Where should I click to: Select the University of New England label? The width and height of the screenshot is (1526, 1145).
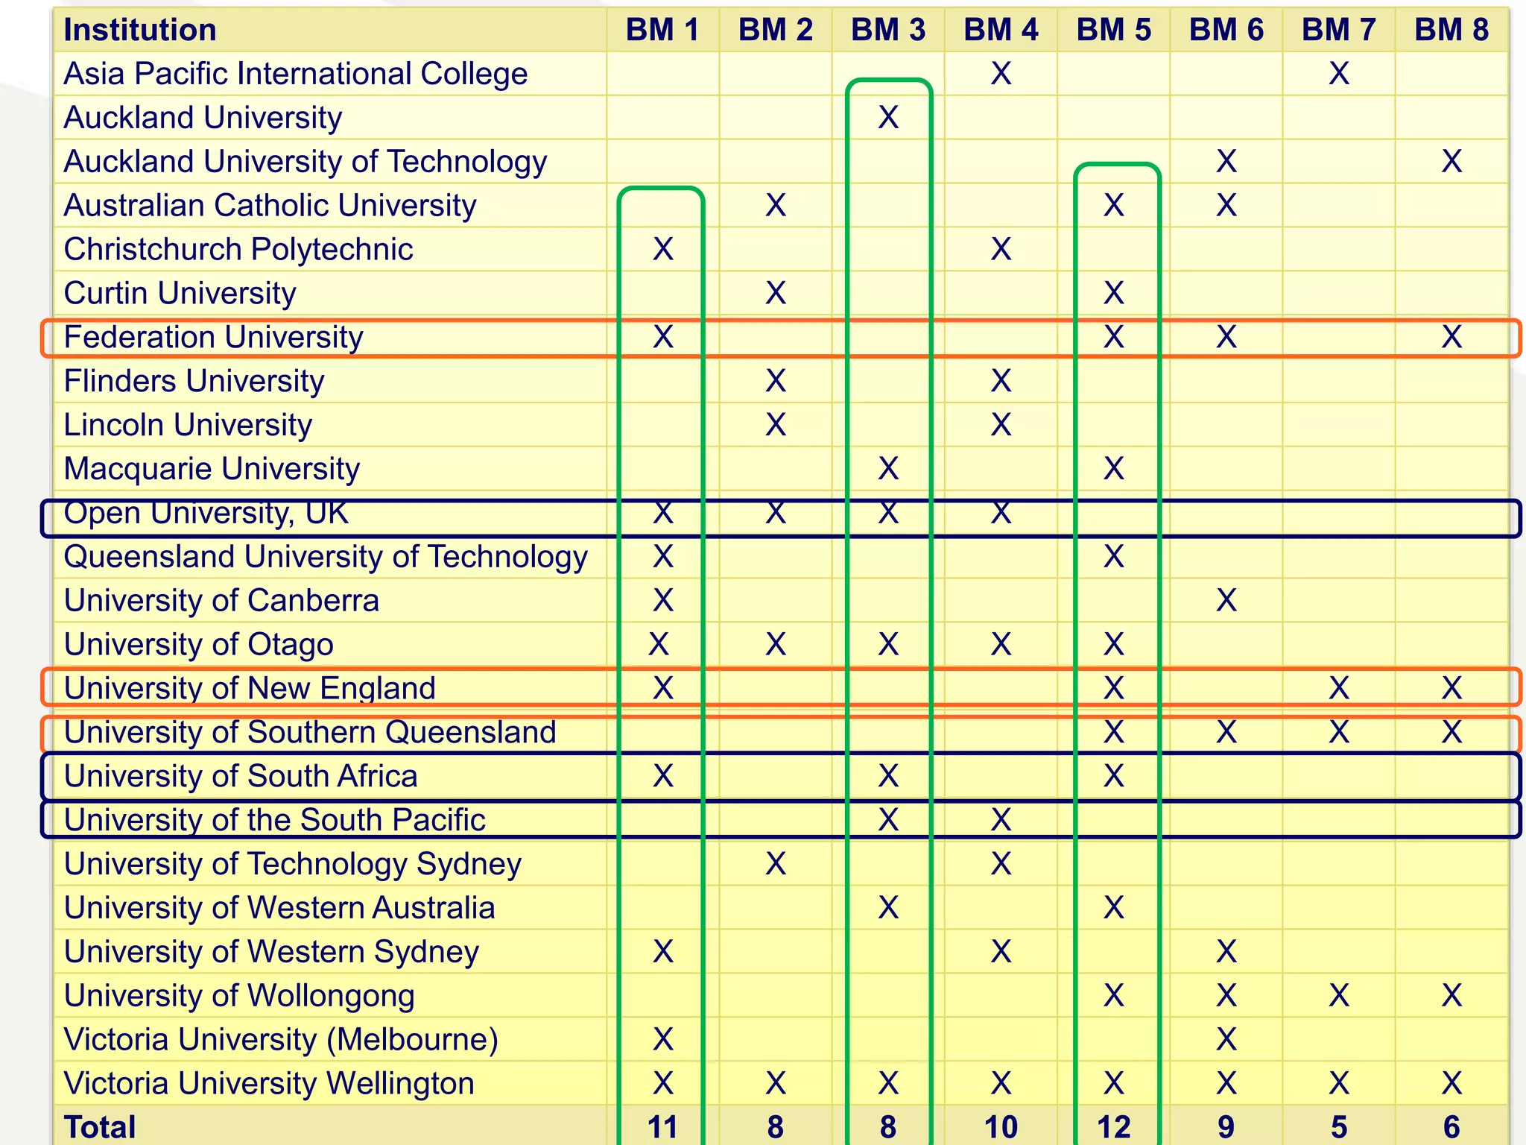(250, 688)
